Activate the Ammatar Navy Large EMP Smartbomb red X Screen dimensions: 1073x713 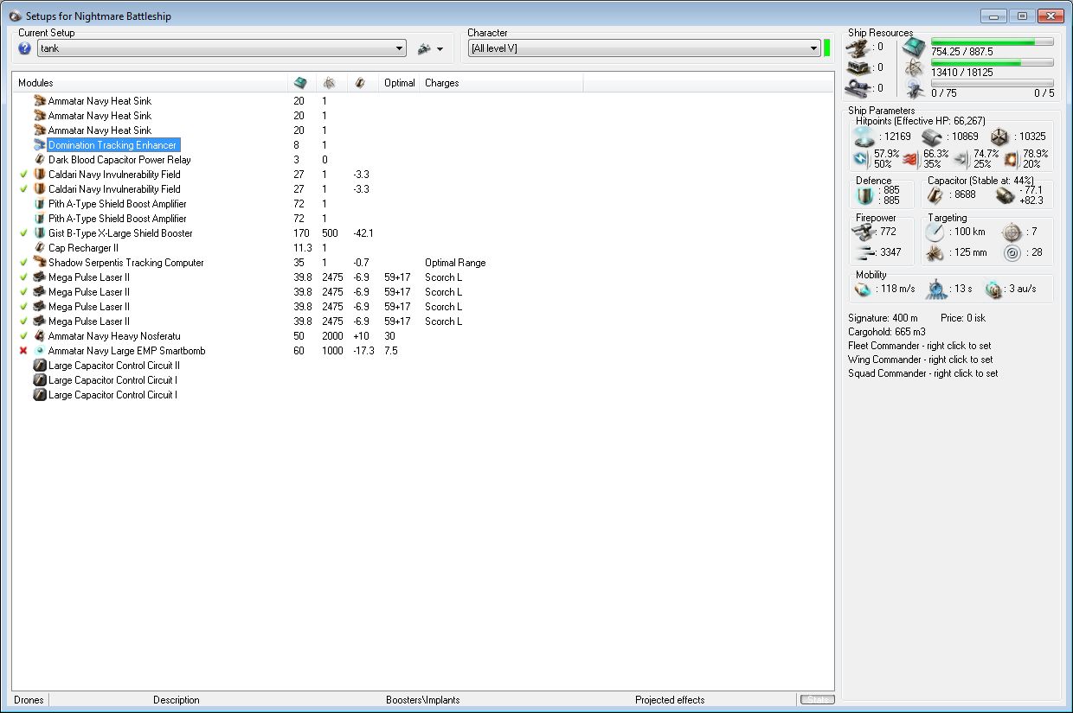(23, 351)
